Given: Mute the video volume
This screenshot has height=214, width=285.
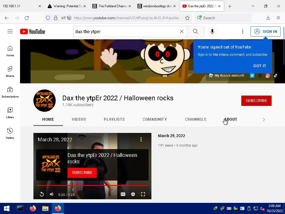Looking at the screenshot, I should [x=51, y=194].
